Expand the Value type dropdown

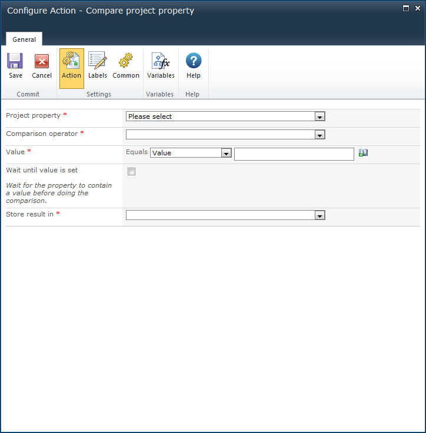pyautogui.click(x=191, y=153)
